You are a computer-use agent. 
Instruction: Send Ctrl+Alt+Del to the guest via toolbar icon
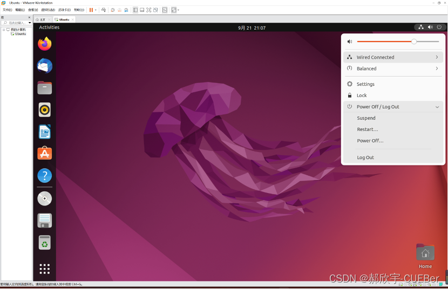pyautogui.click(x=104, y=10)
